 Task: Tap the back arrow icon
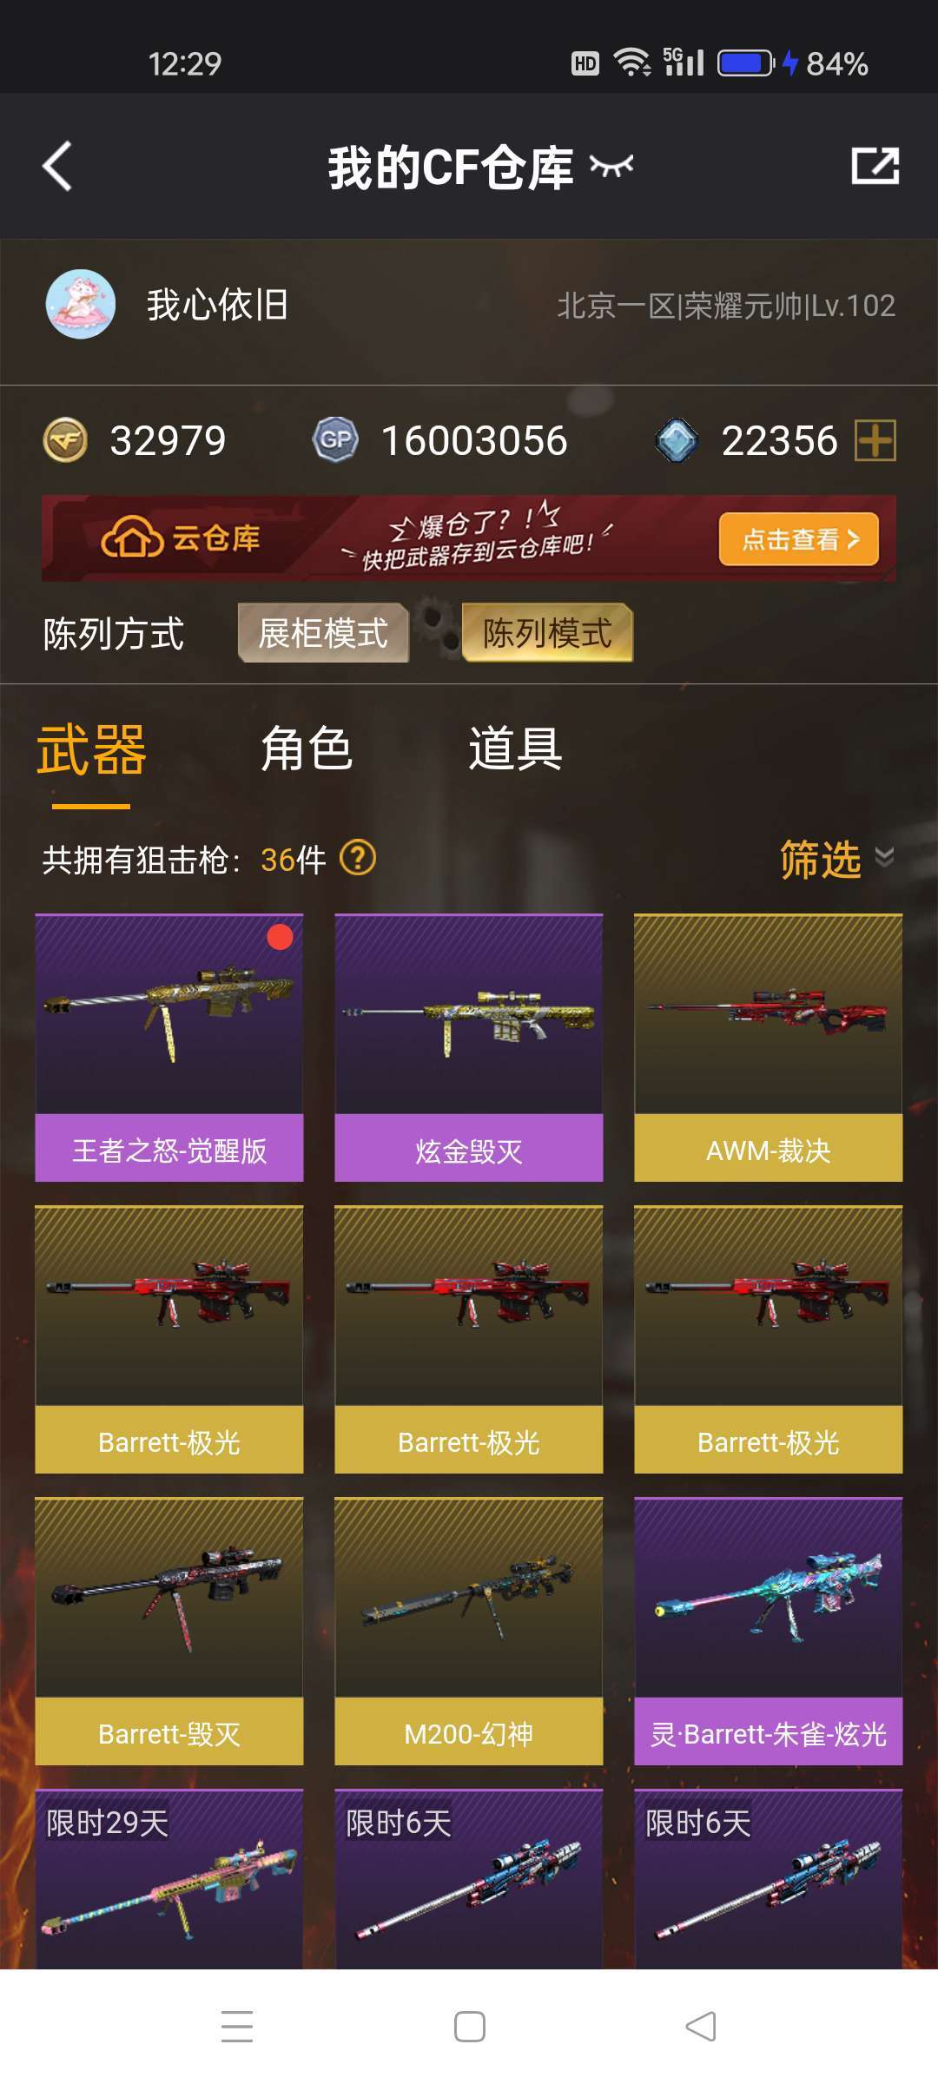tap(57, 166)
